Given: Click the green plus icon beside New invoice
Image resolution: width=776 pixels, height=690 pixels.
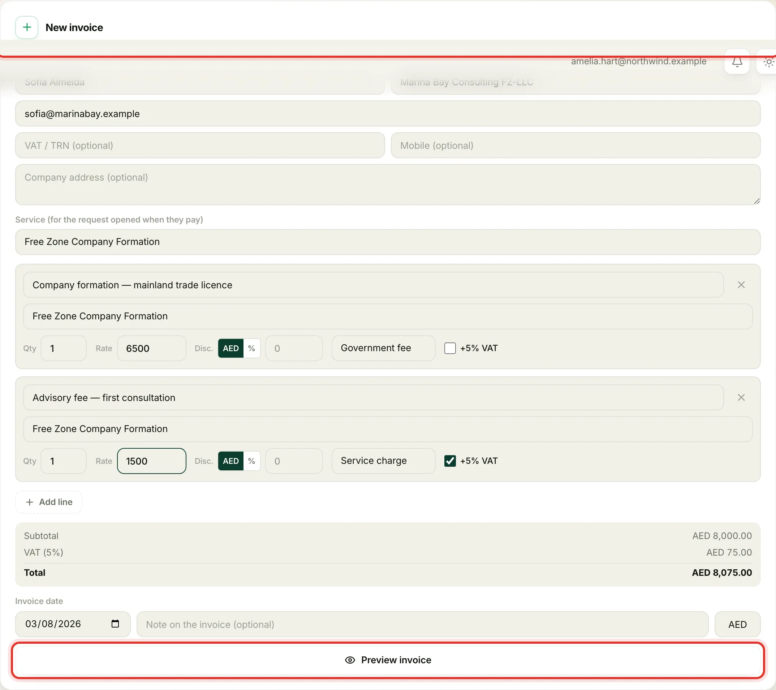Looking at the screenshot, I should 27,27.
